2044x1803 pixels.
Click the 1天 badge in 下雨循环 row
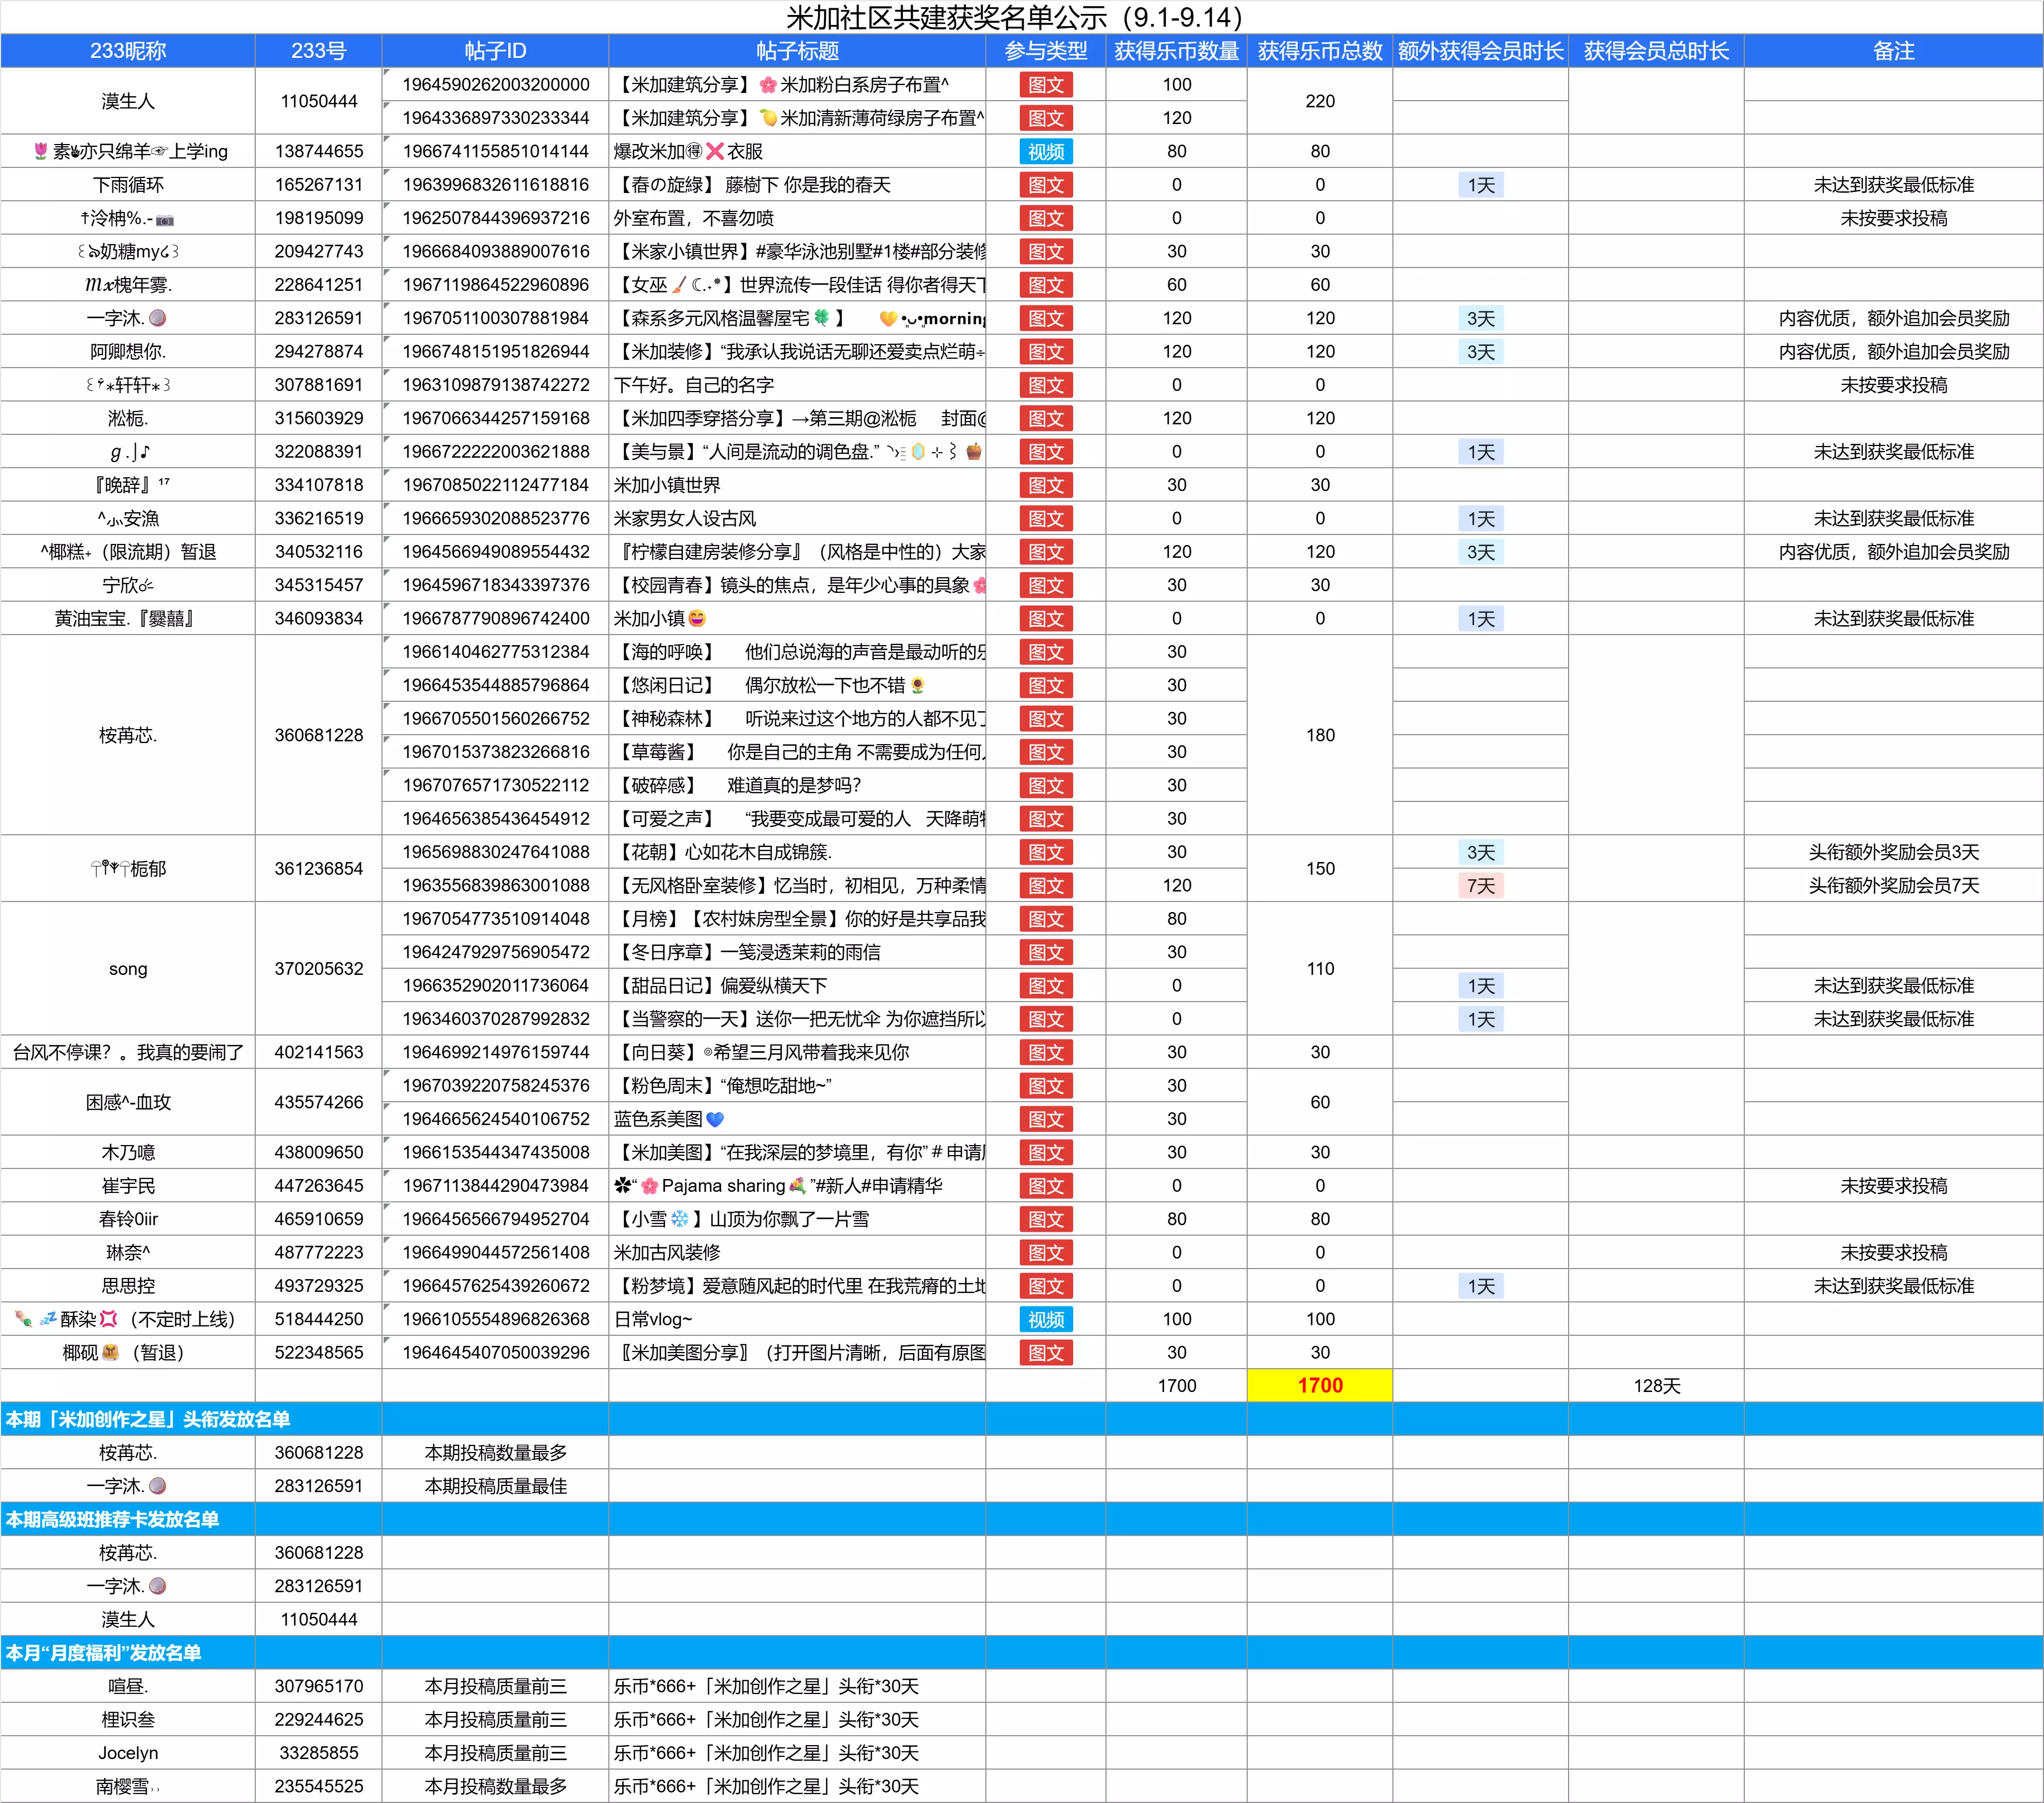(x=1480, y=185)
